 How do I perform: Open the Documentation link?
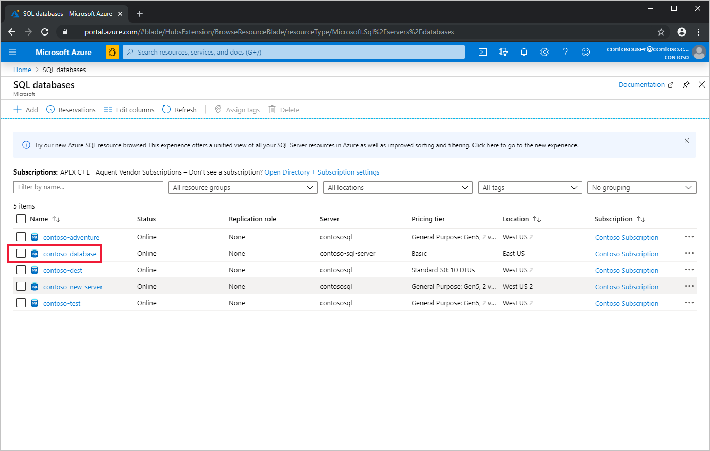[x=641, y=84]
